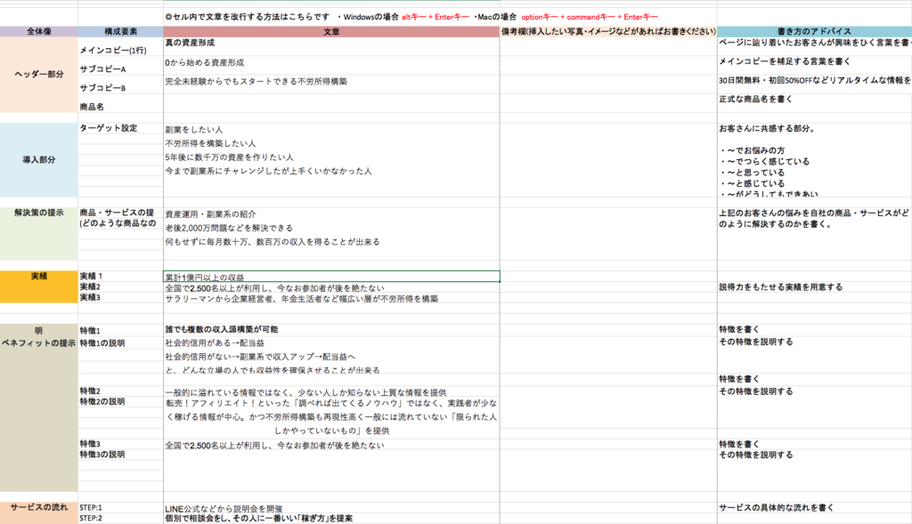The width and height of the screenshot is (912, 524).
Task: Click the 解決策の提示 section cell
Action: coord(38,214)
